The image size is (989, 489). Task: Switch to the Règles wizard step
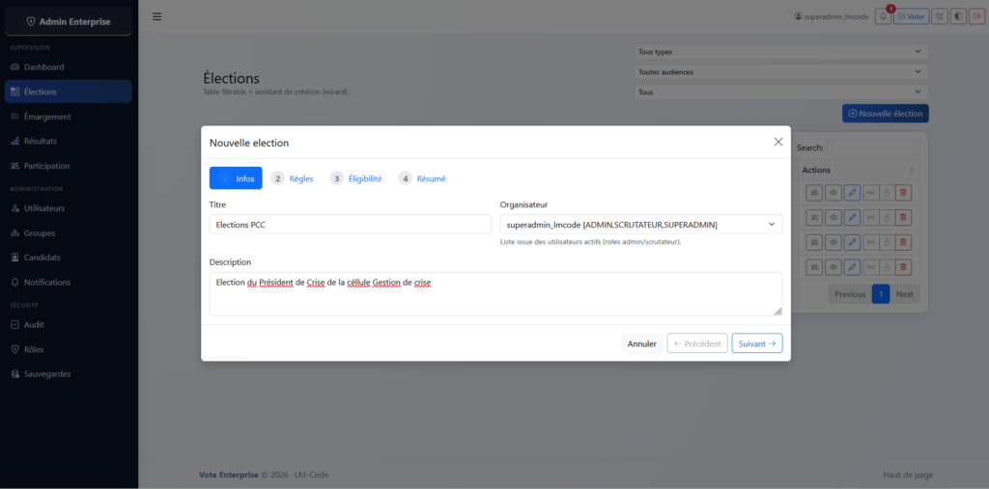[x=293, y=178]
